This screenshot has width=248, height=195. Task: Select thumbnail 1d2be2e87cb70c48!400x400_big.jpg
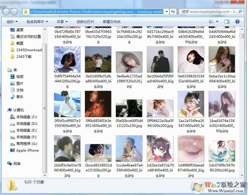pyautogui.click(x=160, y=148)
